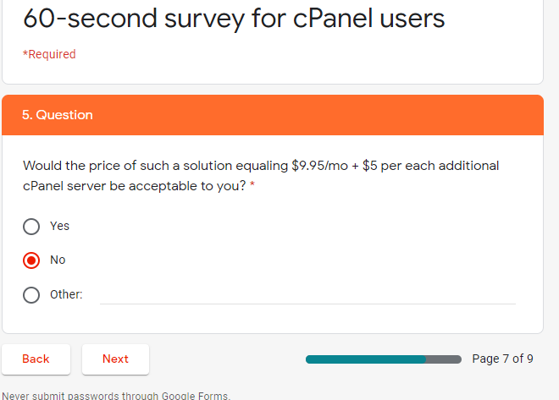Click the red "*Required" notice
Image resolution: width=559 pixels, height=400 pixels.
[x=49, y=54]
